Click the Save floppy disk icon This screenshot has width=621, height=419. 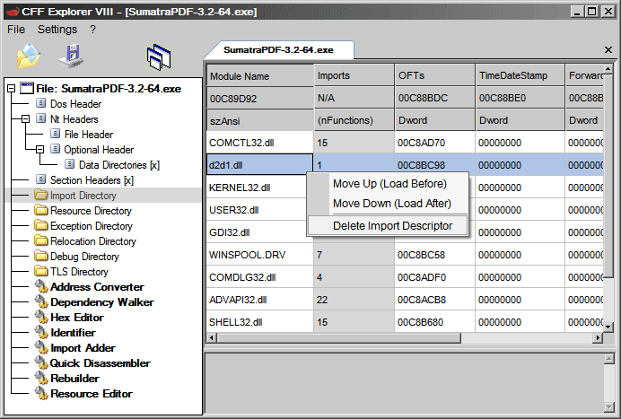click(x=71, y=56)
